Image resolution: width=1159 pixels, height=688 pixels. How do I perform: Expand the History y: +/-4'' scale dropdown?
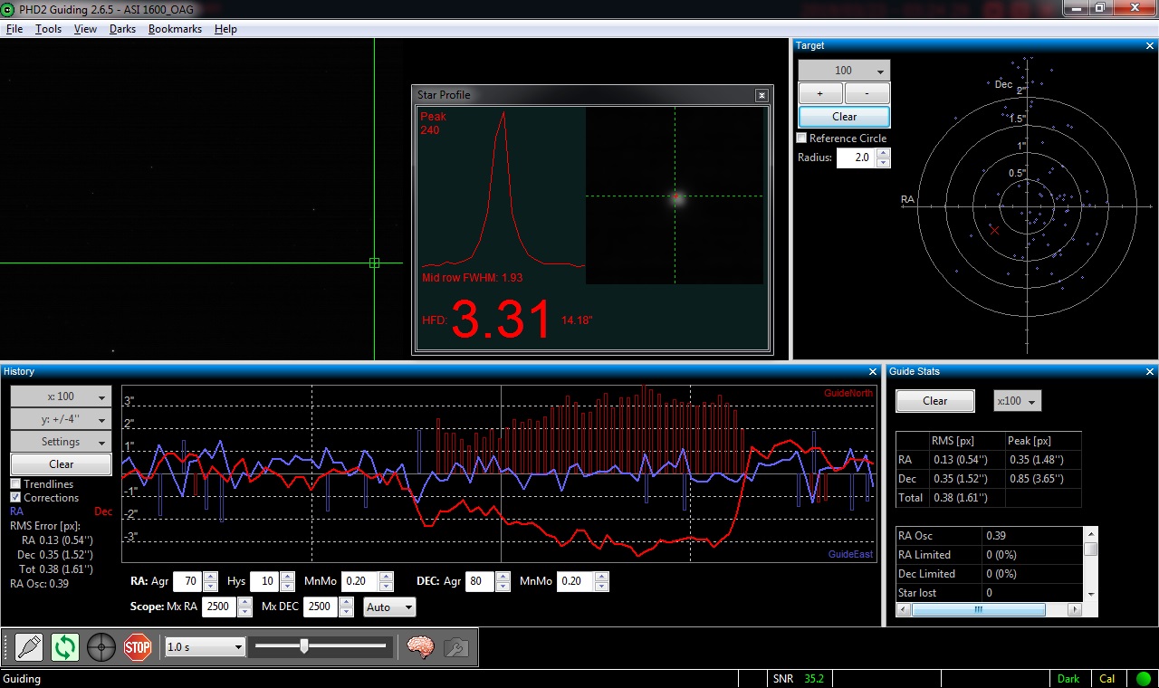click(x=61, y=419)
